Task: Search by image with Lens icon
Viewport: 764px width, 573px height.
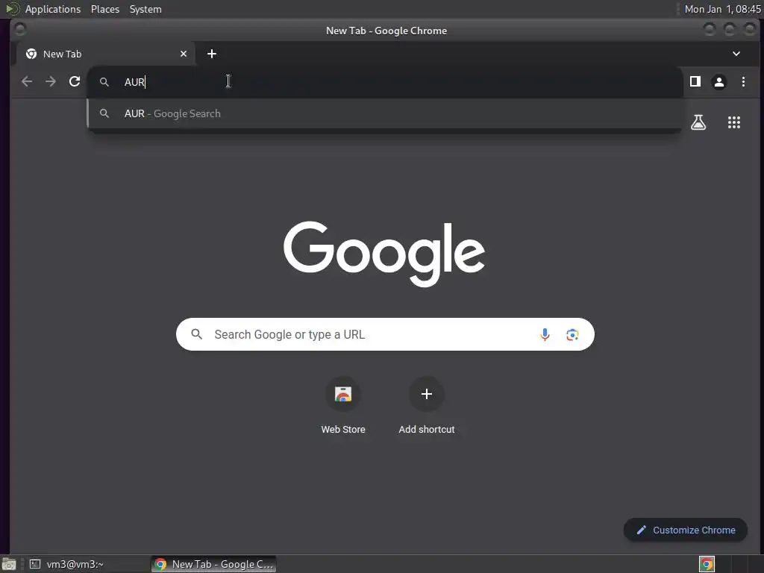Action: tap(572, 335)
